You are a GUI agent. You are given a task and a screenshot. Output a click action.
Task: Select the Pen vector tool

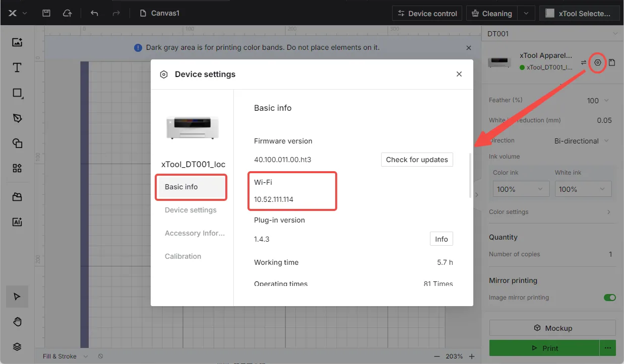(17, 118)
